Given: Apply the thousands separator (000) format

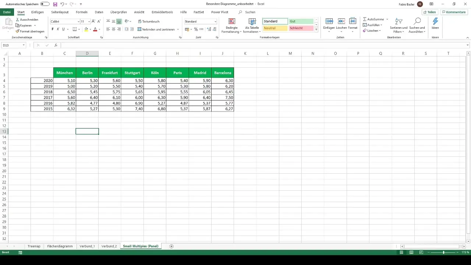Looking at the screenshot, I should click(201, 29).
